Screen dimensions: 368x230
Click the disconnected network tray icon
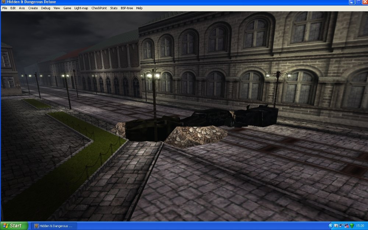coord(347,226)
